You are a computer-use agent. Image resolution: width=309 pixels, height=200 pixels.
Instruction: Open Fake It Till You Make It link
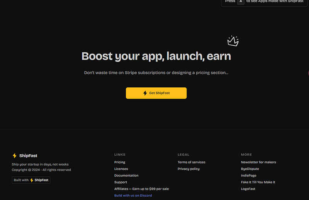coord(258,182)
